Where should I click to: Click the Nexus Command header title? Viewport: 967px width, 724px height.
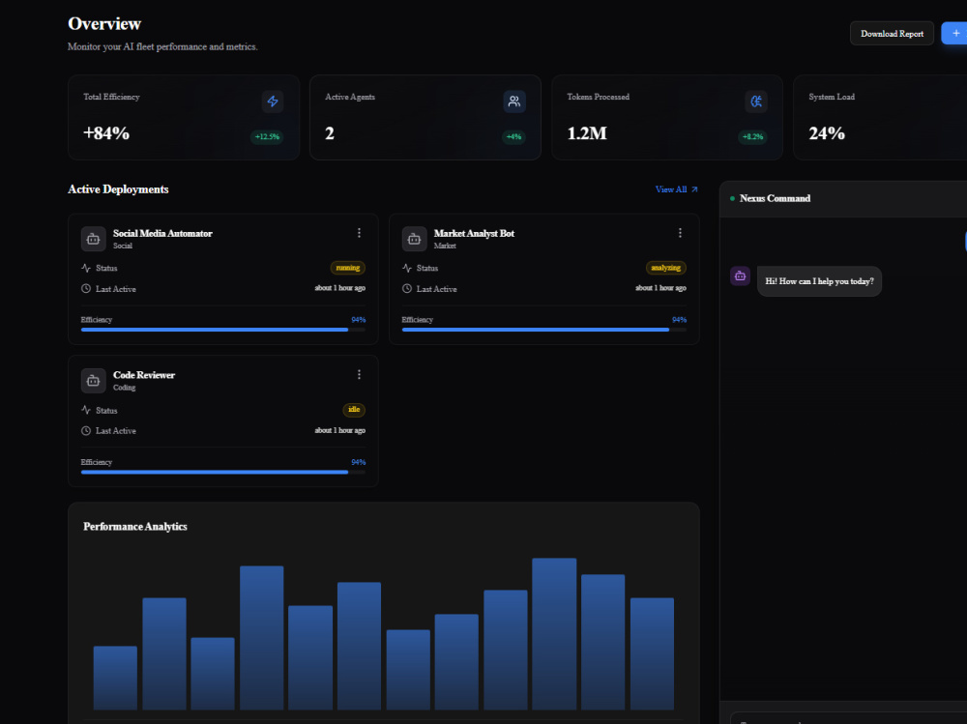pos(776,198)
